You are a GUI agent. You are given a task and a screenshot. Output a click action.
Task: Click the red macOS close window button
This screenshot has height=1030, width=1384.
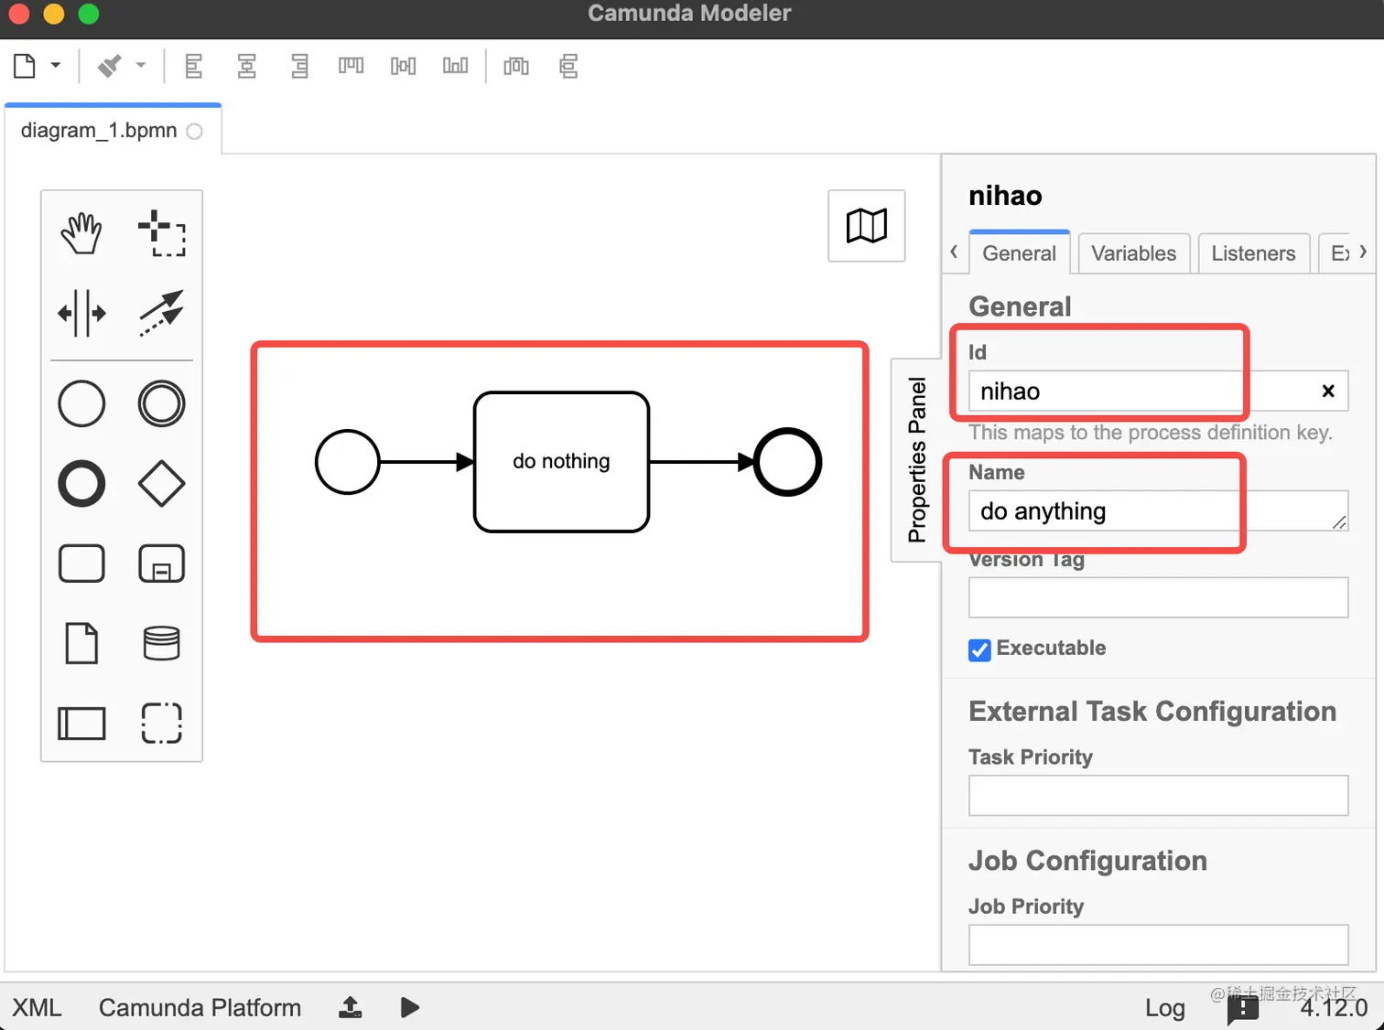click(x=18, y=14)
